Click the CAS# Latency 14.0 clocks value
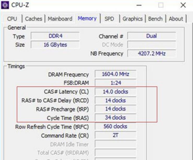 pos(115,92)
